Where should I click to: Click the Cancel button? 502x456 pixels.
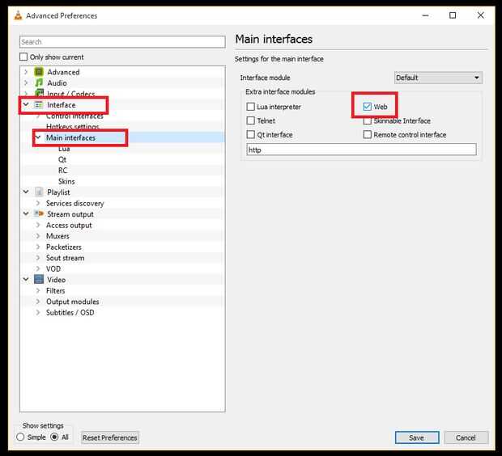[x=466, y=437]
